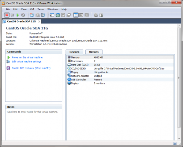Click the Quick Switch mode toolbar icon
Viewport: 183px width, 147px height.
pyautogui.click(x=63, y=15)
